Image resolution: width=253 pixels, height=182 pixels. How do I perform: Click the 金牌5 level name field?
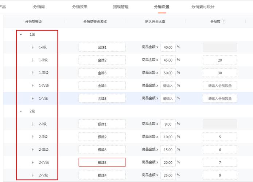(x=102, y=98)
